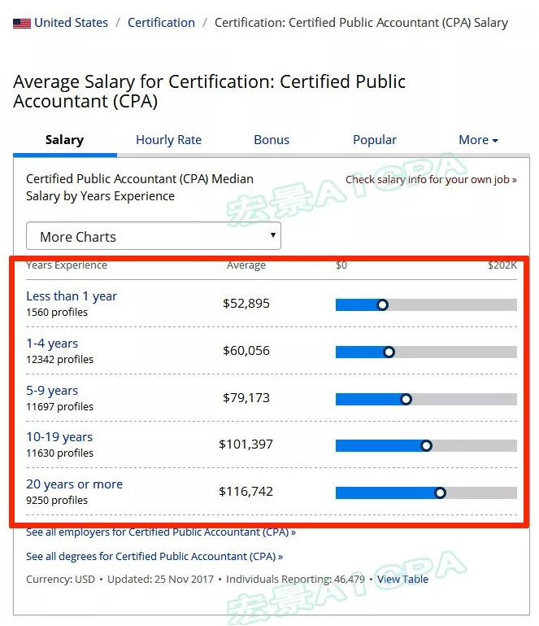Viewport: 539px width, 626px height.
Task: Switch to the Hourly Rate tab
Action: click(x=168, y=140)
